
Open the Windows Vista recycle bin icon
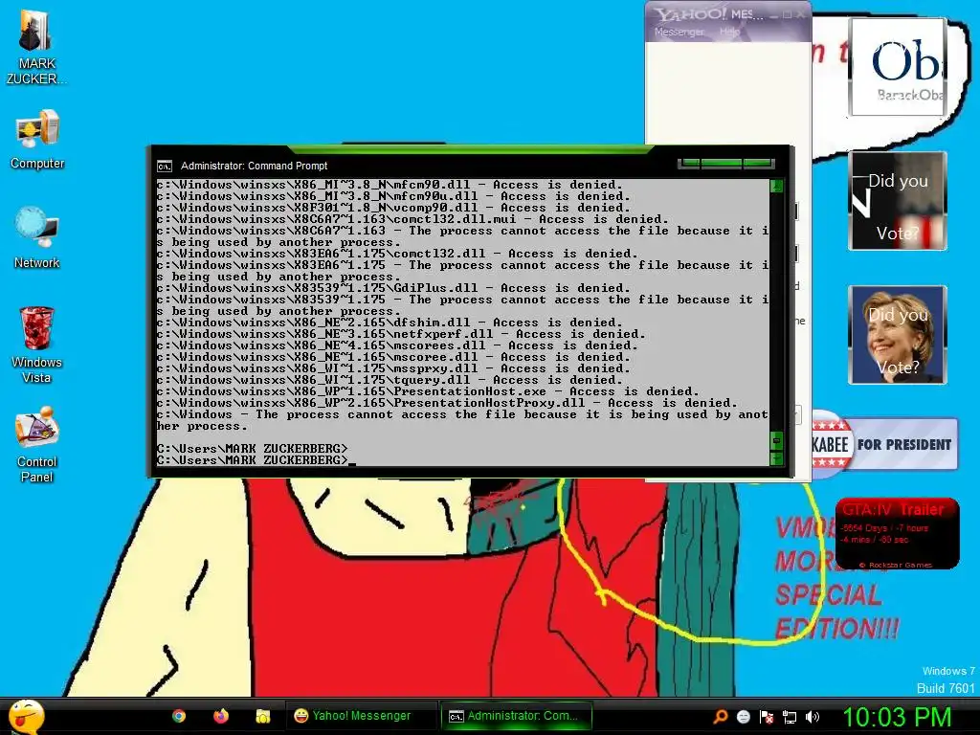click(x=37, y=345)
